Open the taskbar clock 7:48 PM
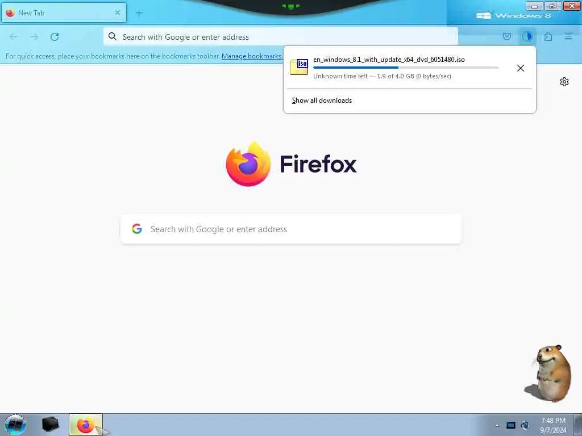Image resolution: width=582 pixels, height=436 pixels. [553, 425]
